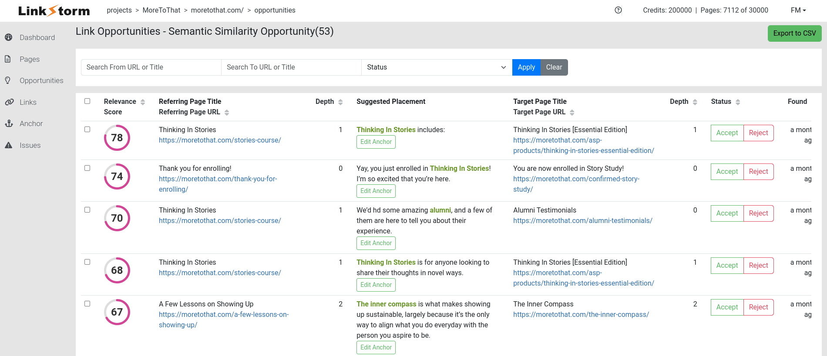
Task: Open Opportunities in the sidebar
Action: coord(41,80)
